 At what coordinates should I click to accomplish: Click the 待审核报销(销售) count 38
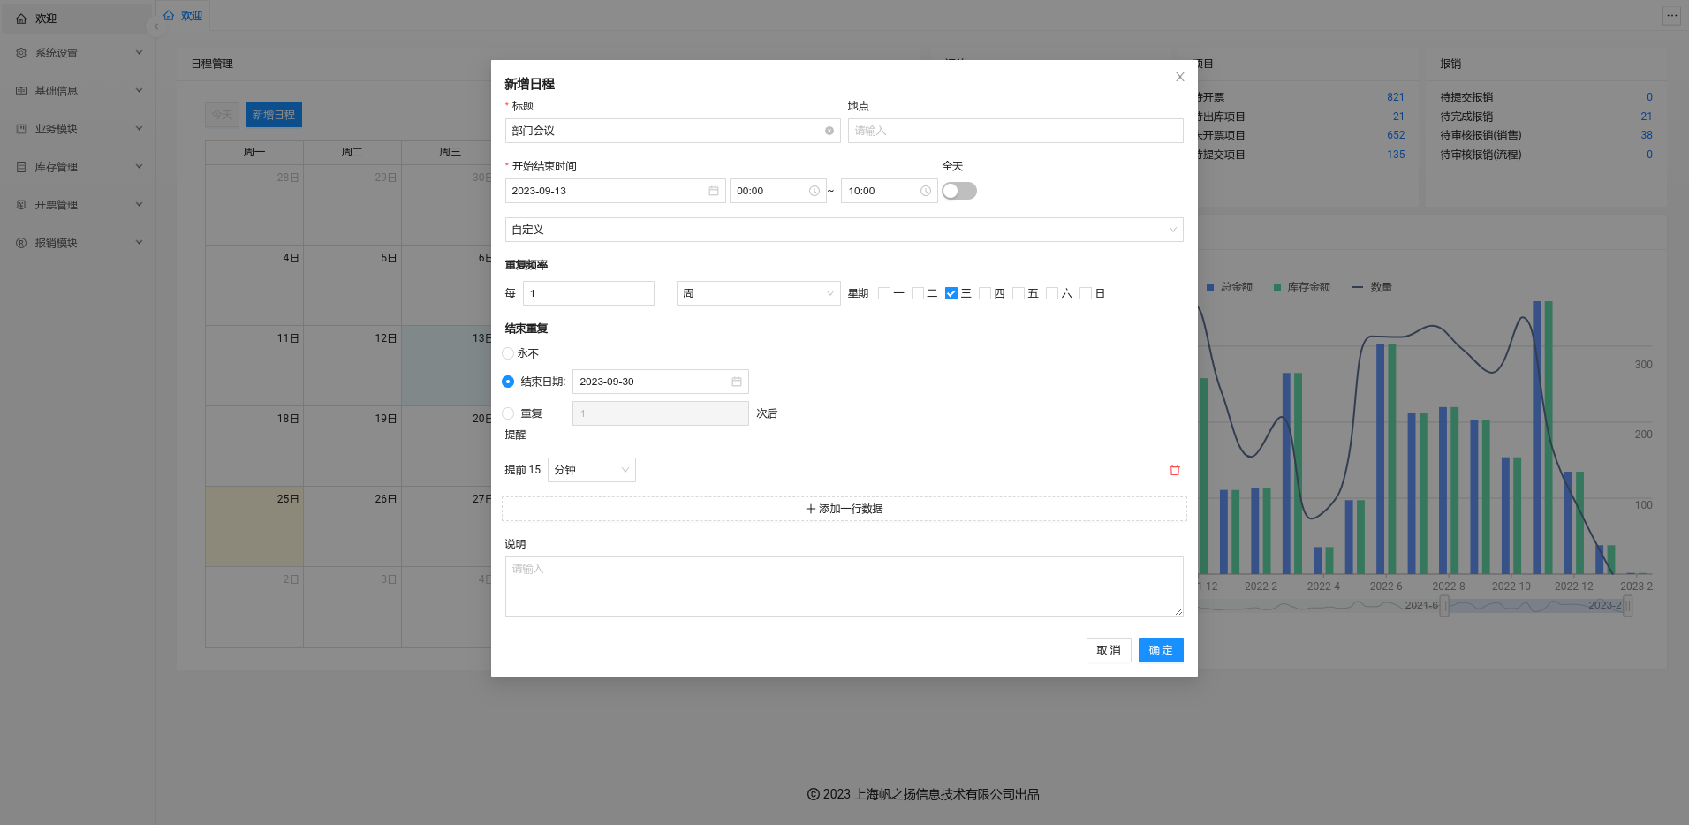pos(1647,135)
